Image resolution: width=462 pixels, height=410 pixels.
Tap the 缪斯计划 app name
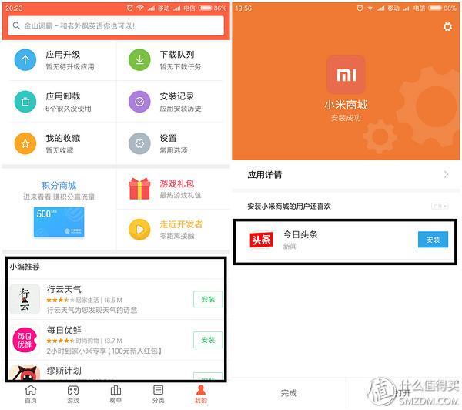pyautogui.click(x=64, y=371)
